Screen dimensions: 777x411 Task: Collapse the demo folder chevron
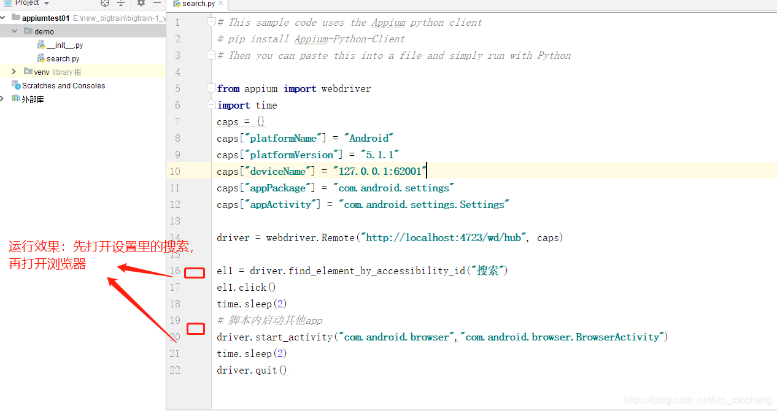coord(15,31)
